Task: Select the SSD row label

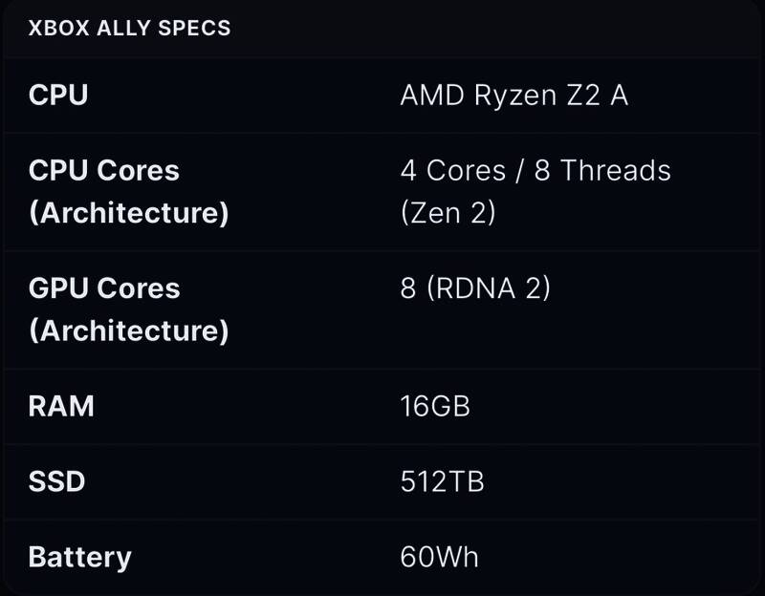Action: pos(56,481)
